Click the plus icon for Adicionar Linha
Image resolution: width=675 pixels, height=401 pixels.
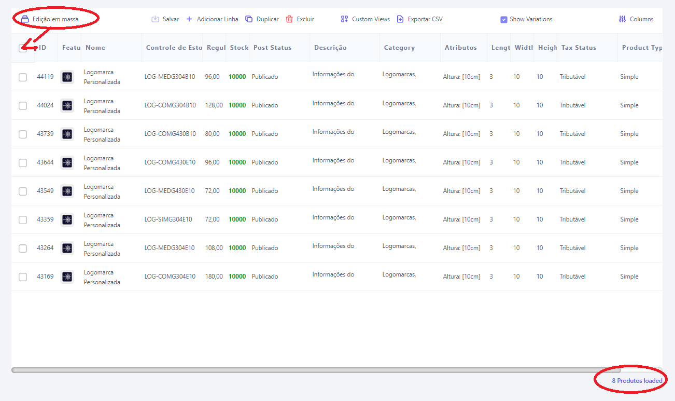[x=189, y=19]
